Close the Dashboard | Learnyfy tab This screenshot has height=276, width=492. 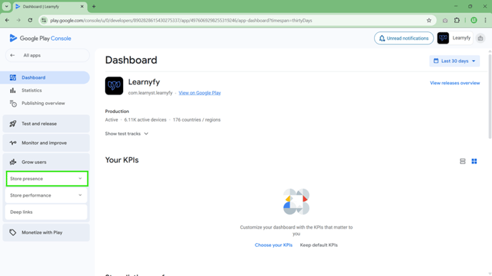tap(82, 6)
